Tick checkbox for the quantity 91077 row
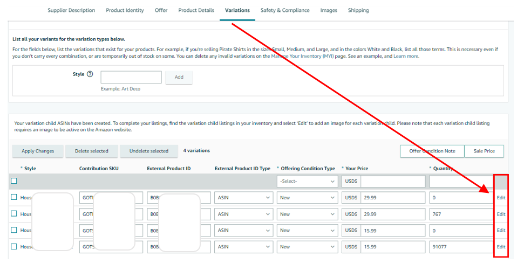The height and width of the screenshot is (264, 524). point(13,247)
